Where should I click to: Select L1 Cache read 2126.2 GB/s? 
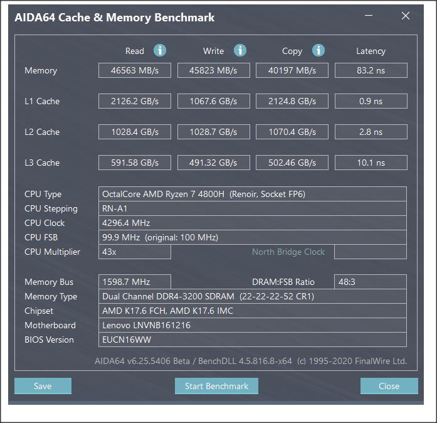[x=135, y=101]
